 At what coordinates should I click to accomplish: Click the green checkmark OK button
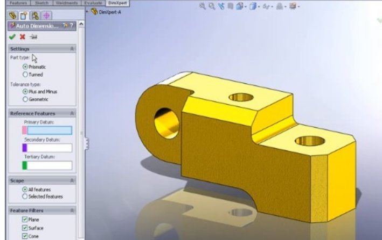[x=12, y=37]
